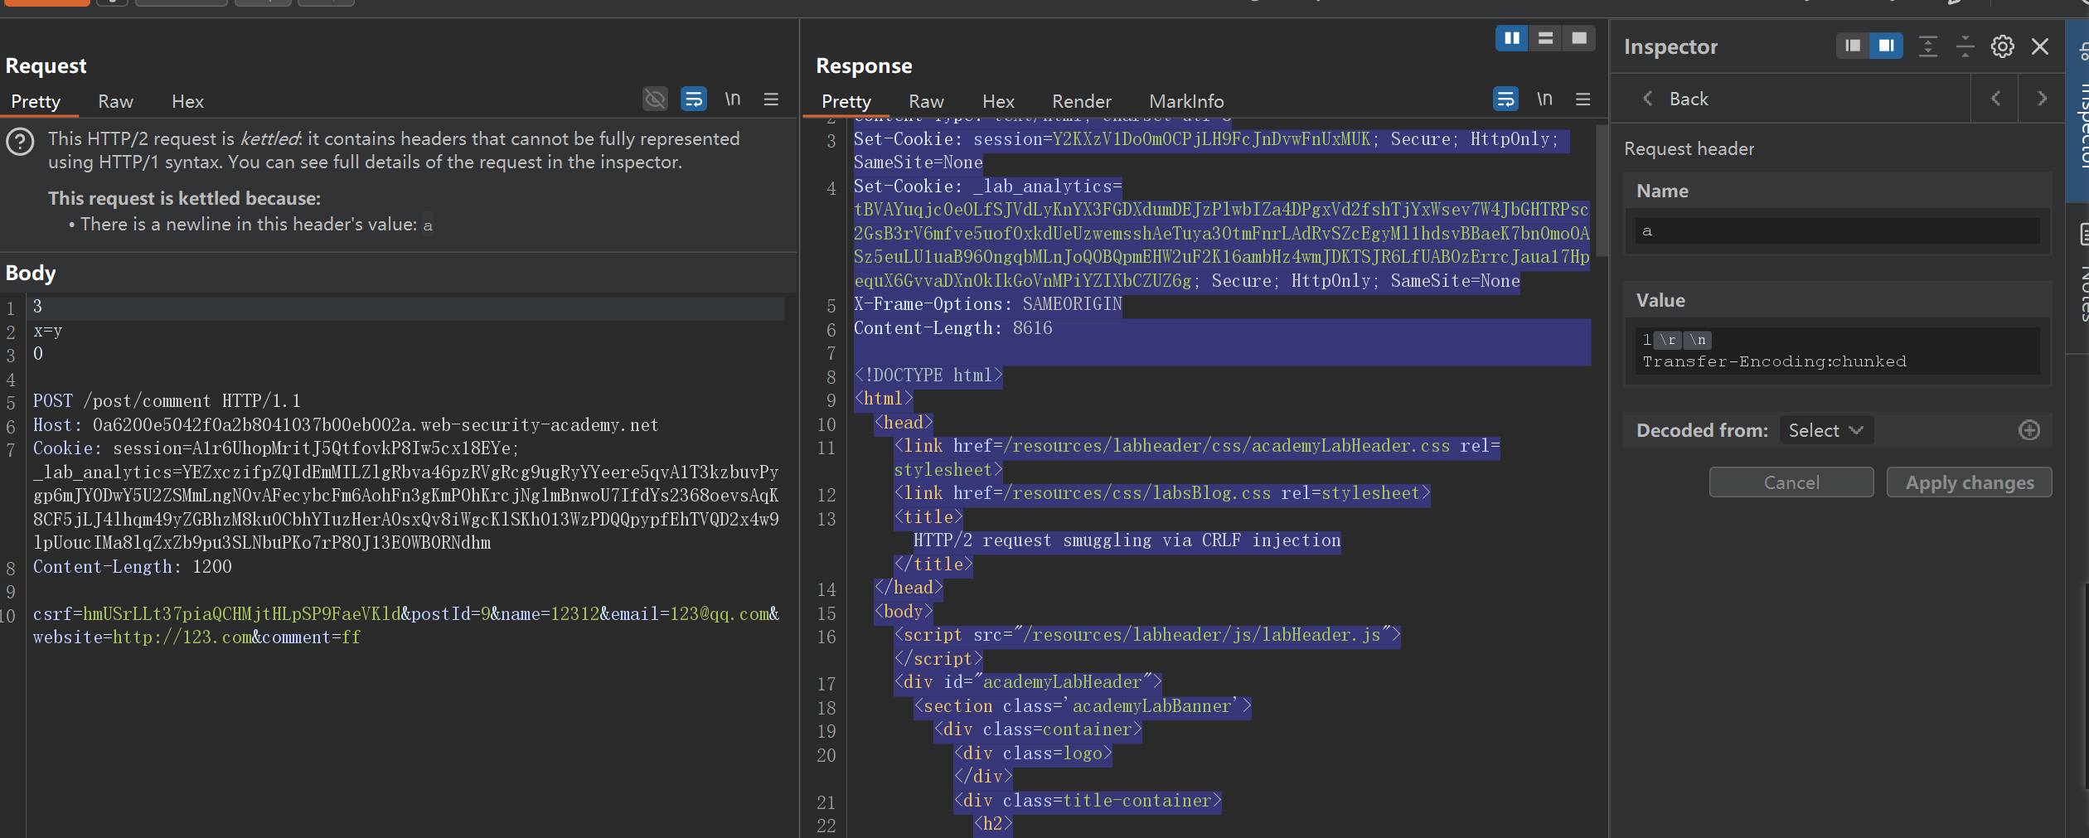Expand all Inspector sections
Screen dimensions: 2089x838
coord(1928,46)
